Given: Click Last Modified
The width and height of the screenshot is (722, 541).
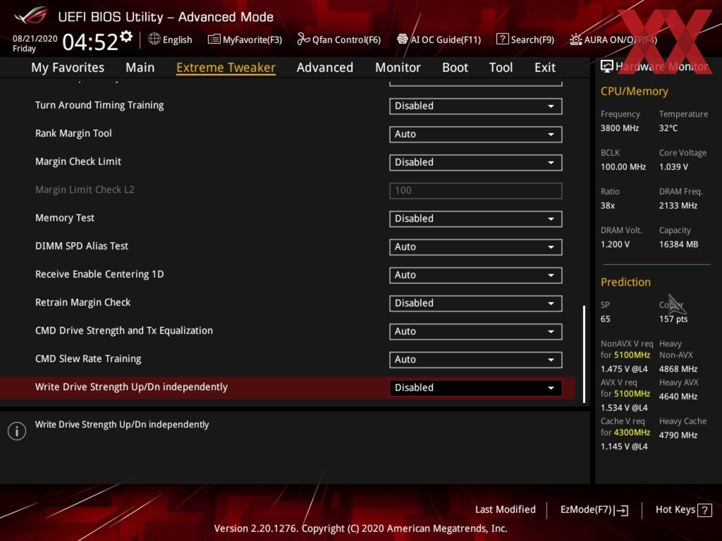Looking at the screenshot, I should (505, 510).
